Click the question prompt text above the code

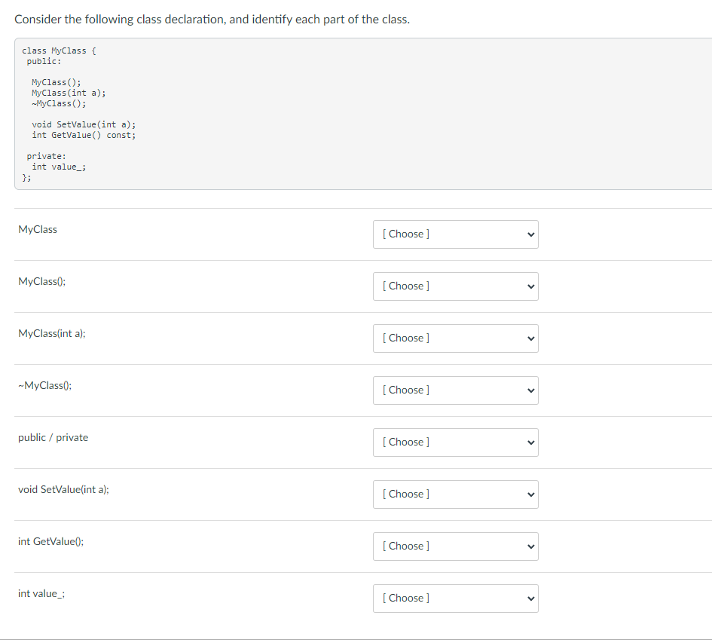pyautogui.click(x=212, y=20)
